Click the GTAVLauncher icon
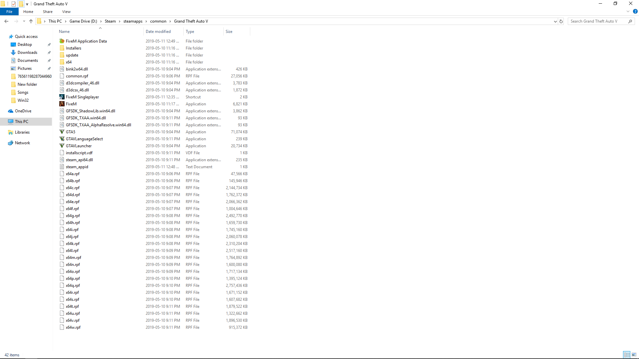 tap(62, 146)
